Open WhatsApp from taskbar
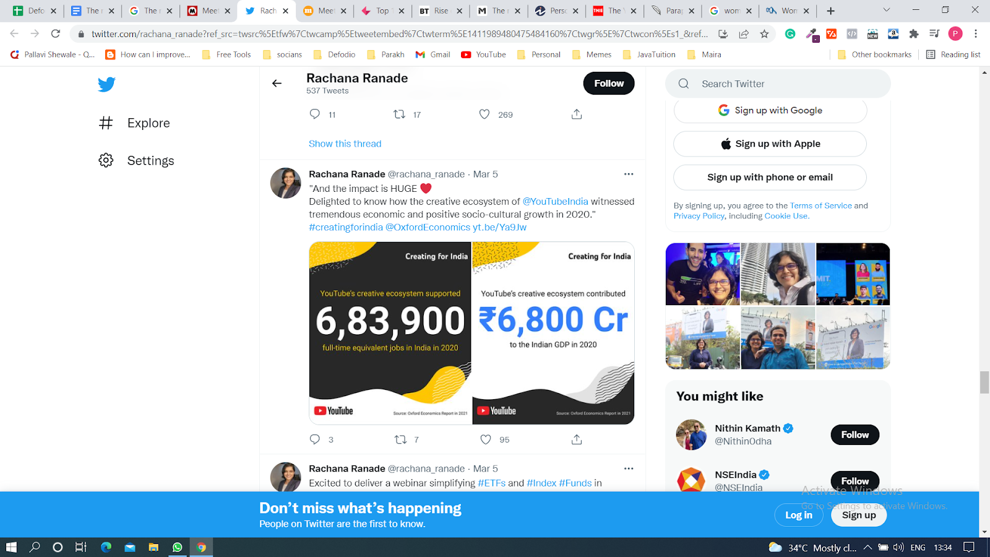This screenshot has width=990, height=557. [178, 547]
